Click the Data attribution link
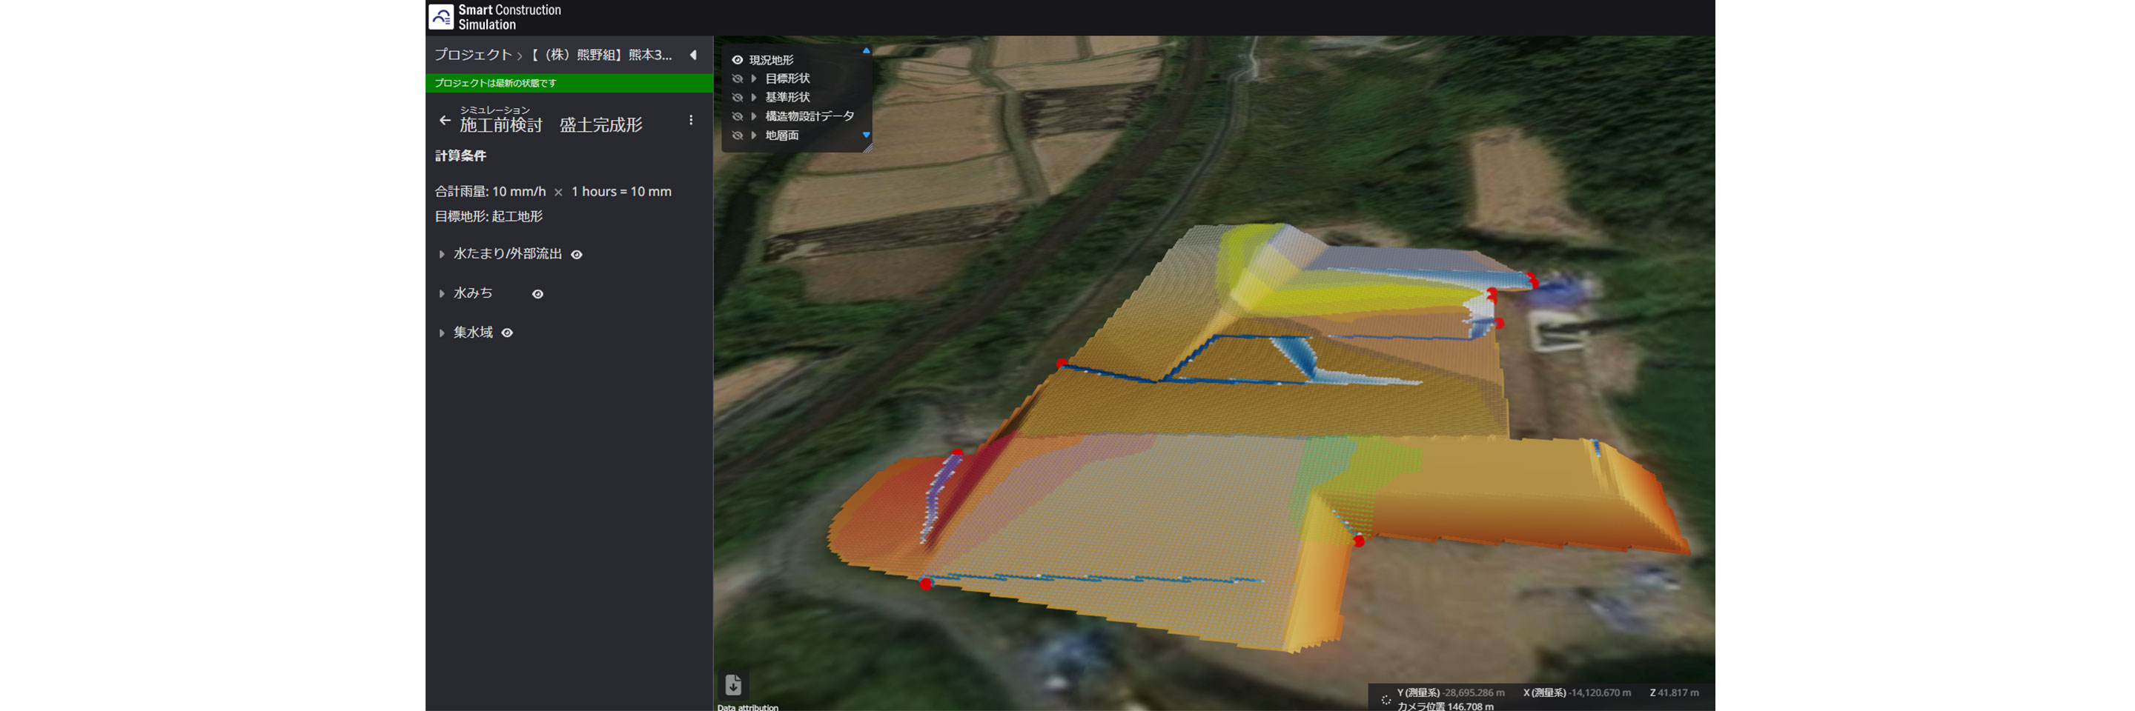 (747, 707)
